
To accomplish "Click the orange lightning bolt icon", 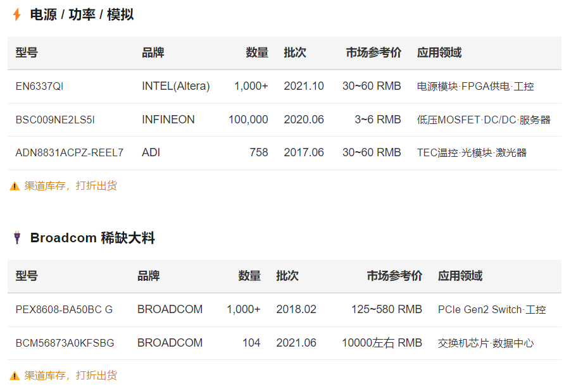I will 17,15.
